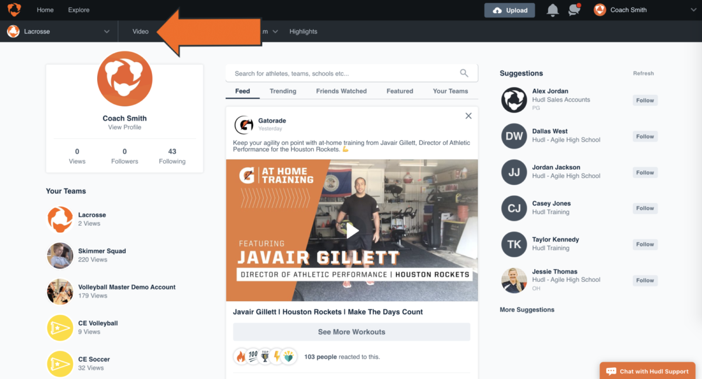The width and height of the screenshot is (702, 379).
Task: Follow Casey Jones
Action: pos(645,208)
